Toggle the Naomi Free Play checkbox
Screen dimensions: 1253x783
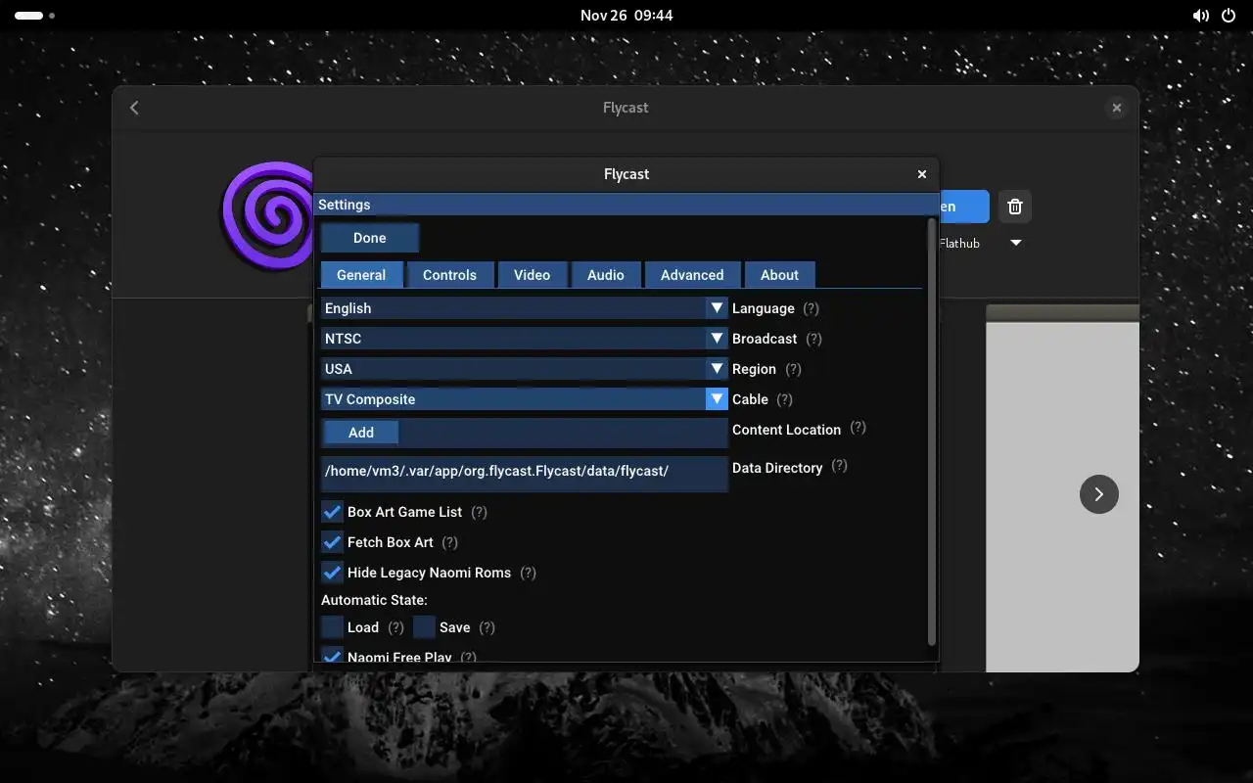coord(332,656)
